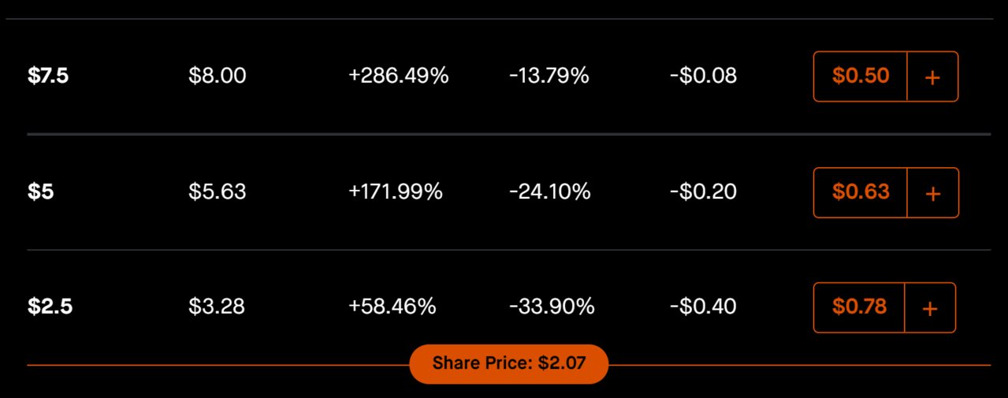The height and width of the screenshot is (398, 1008).
Task: Click the Share Price: $2.07 badge
Action: pyautogui.click(x=509, y=364)
